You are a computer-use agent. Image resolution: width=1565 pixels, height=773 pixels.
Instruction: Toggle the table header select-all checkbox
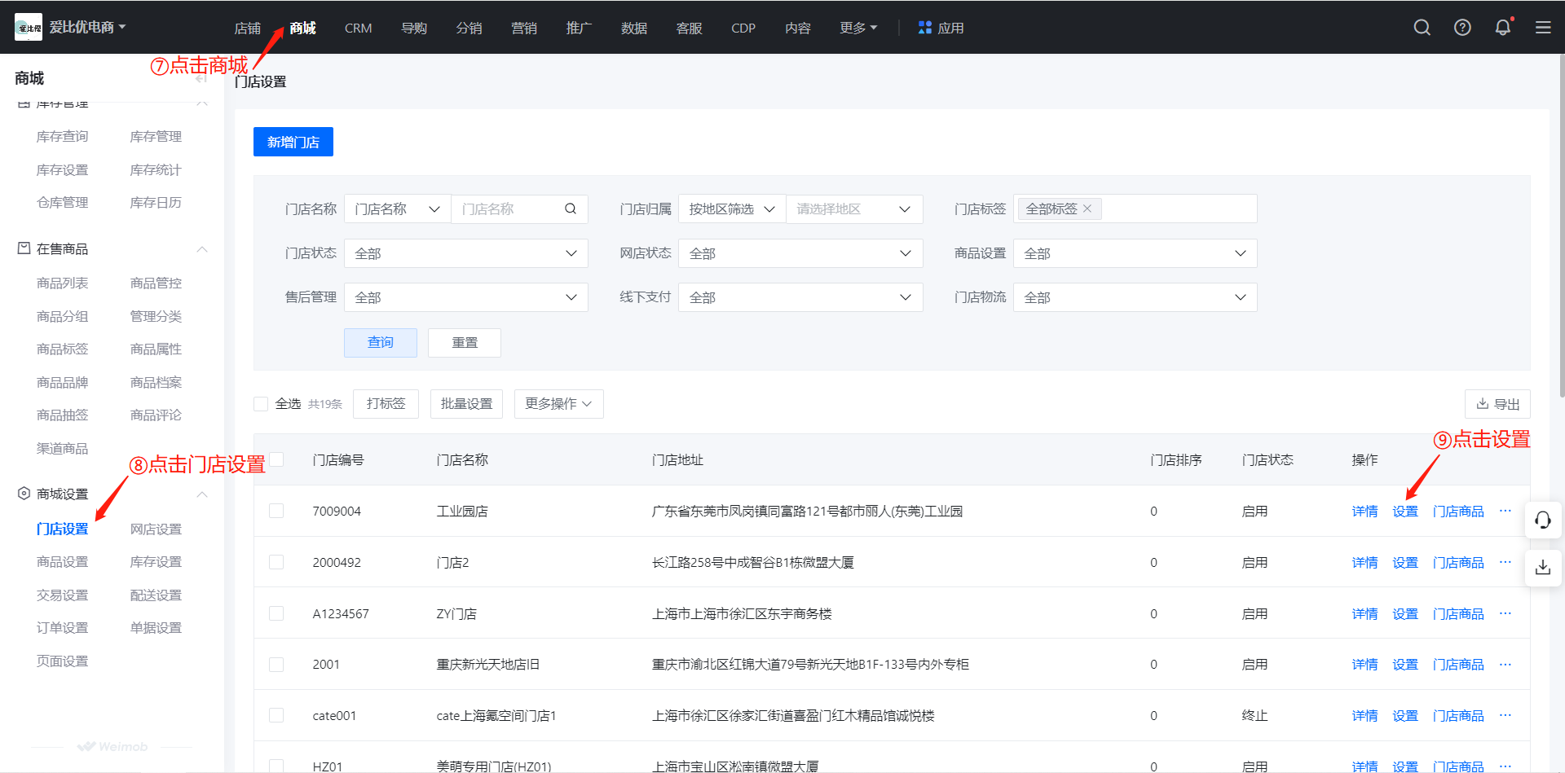pyautogui.click(x=276, y=459)
